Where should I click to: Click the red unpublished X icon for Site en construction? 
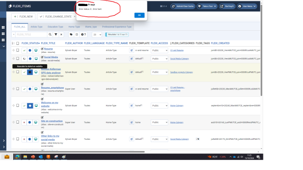pos(24,122)
